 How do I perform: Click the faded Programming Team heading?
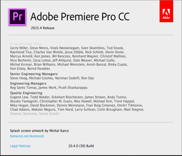26,44
